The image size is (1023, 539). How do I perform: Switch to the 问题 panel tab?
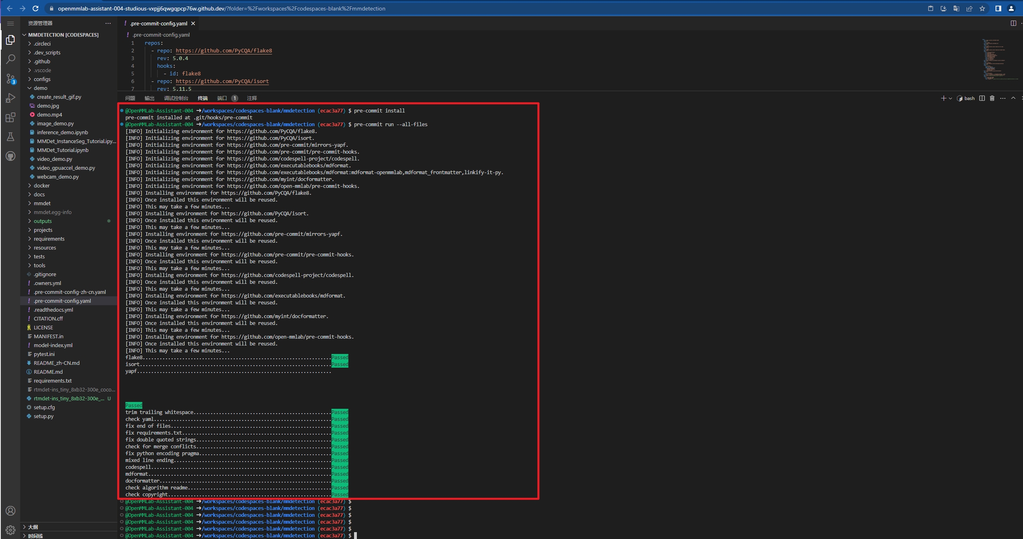[130, 98]
